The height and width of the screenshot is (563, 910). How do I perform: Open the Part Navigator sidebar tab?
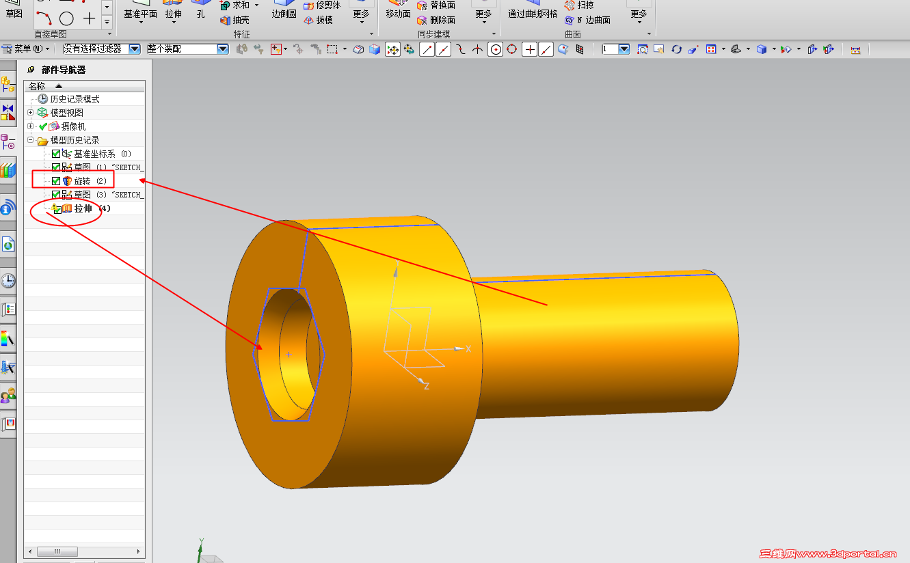(8, 142)
